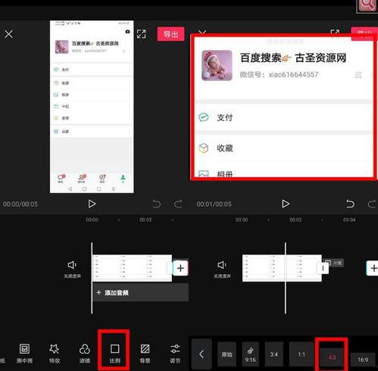This screenshot has height=371, width=378.
Task: Select the video clip in left timeline
Action: click(132, 268)
